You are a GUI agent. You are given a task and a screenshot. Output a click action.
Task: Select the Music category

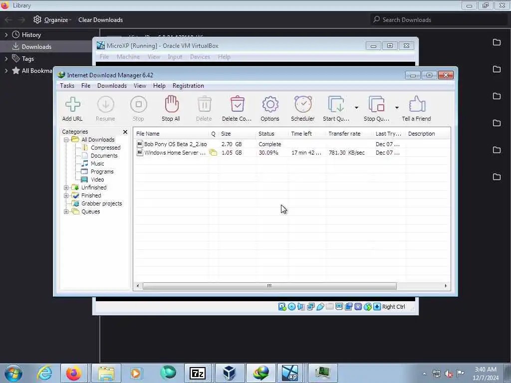coord(97,164)
